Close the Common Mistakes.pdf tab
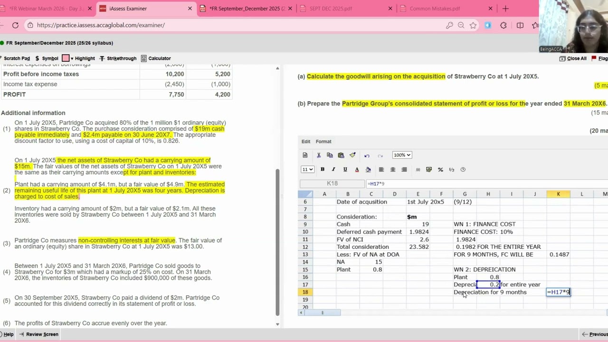The width and height of the screenshot is (608, 342). (490, 9)
